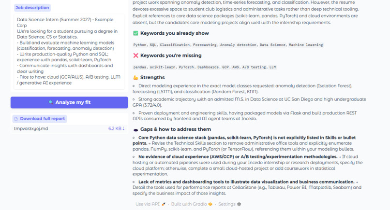Click the flexed arm Strengths icon
The height and width of the screenshot is (210, 390).
135,77
